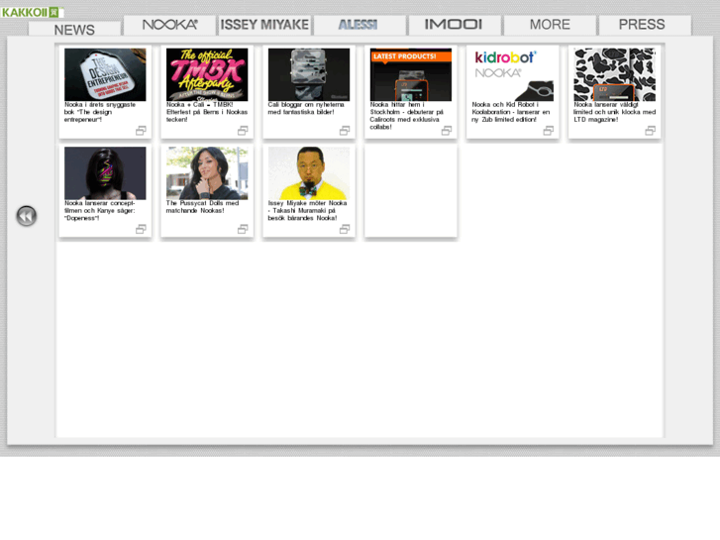
Task: Open popup icon on Cali bloggar card
Action: tap(345, 131)
